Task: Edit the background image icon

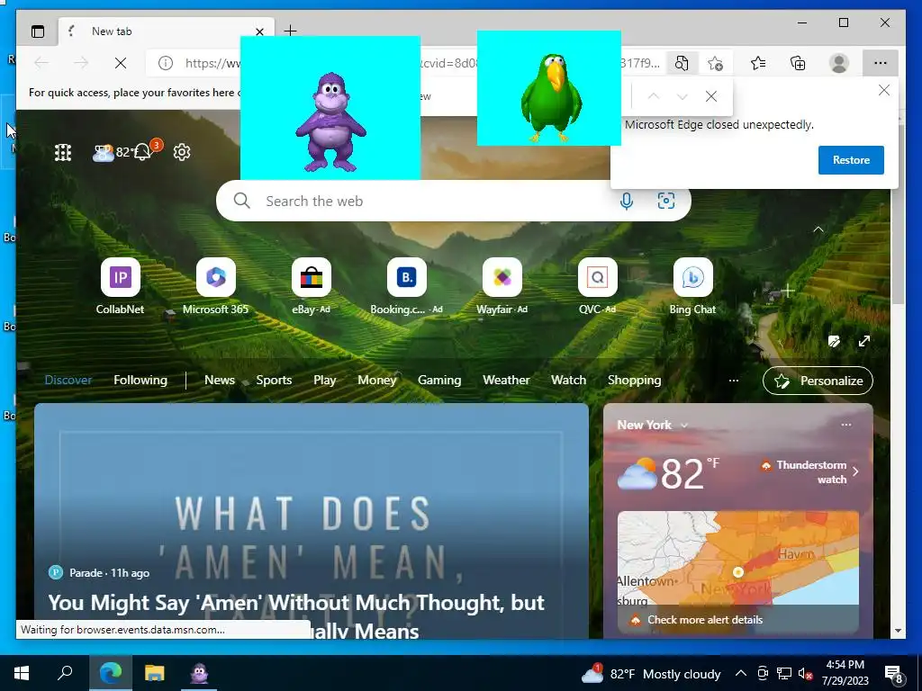Action: tap(834, 341)
